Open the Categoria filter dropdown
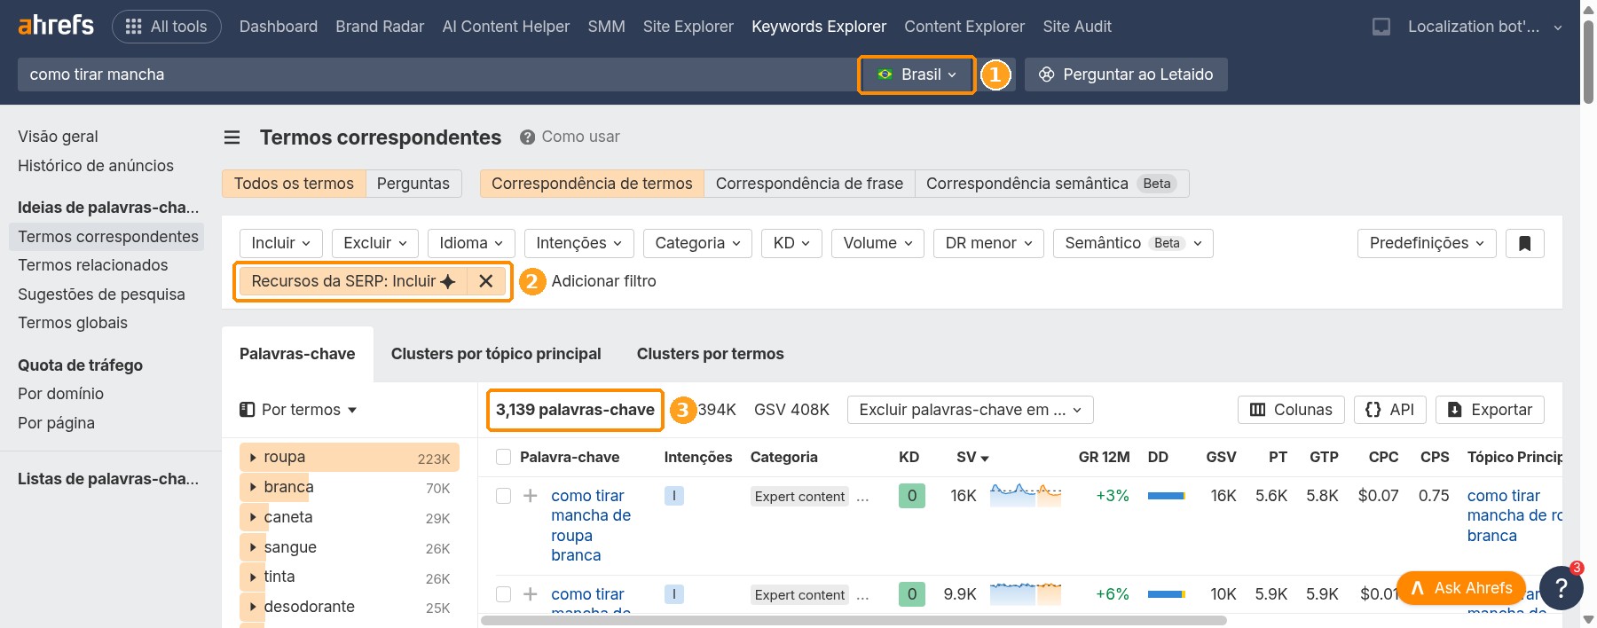The height and width of the screenshot is (628, 1597). pos(698,243)
